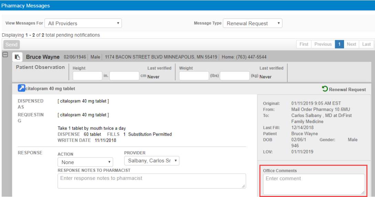Click the Weight lbs input field
This screenshot has width=375, height=197.
(194, 76)
